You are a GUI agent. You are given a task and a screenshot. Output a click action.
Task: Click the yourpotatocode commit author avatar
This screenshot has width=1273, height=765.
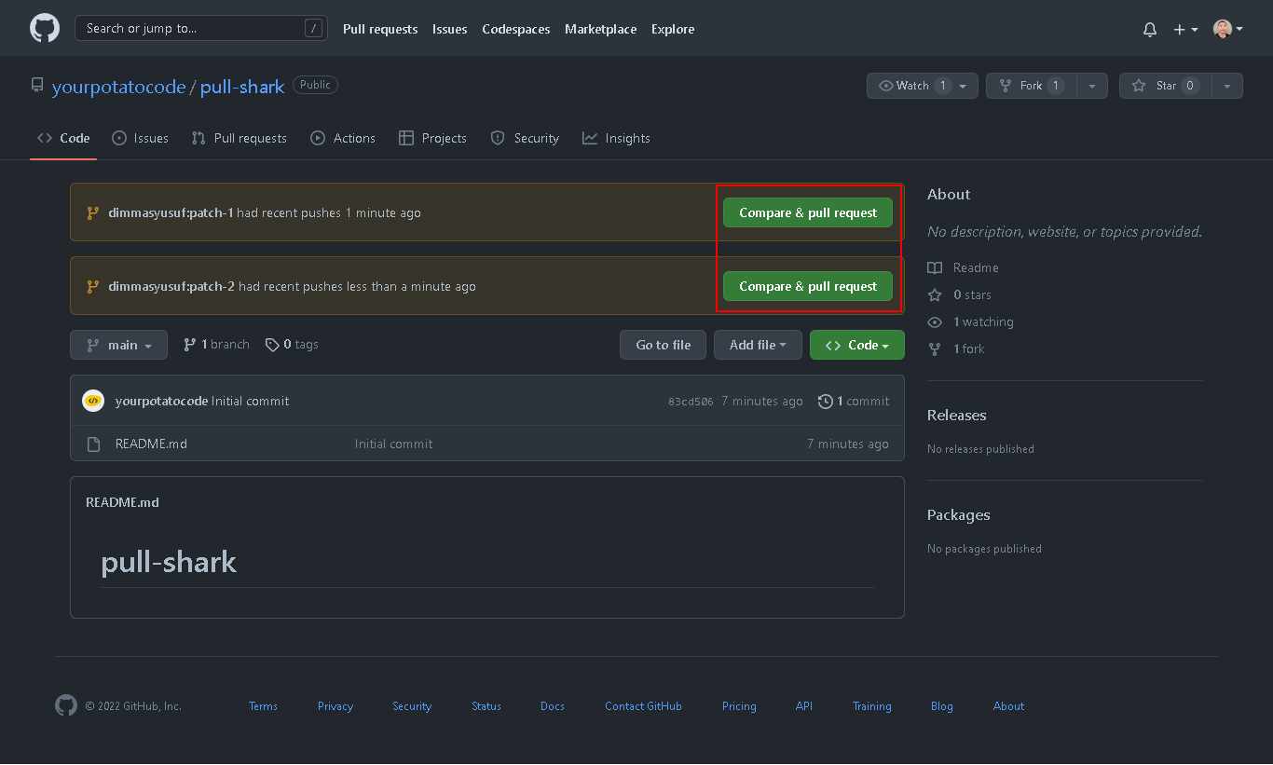[x=93, y=401]
